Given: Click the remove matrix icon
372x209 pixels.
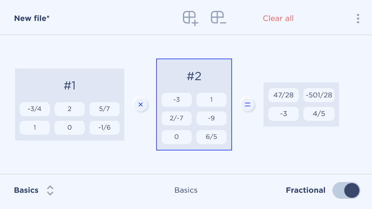Looking at the screenshot, I should point(218,18).
